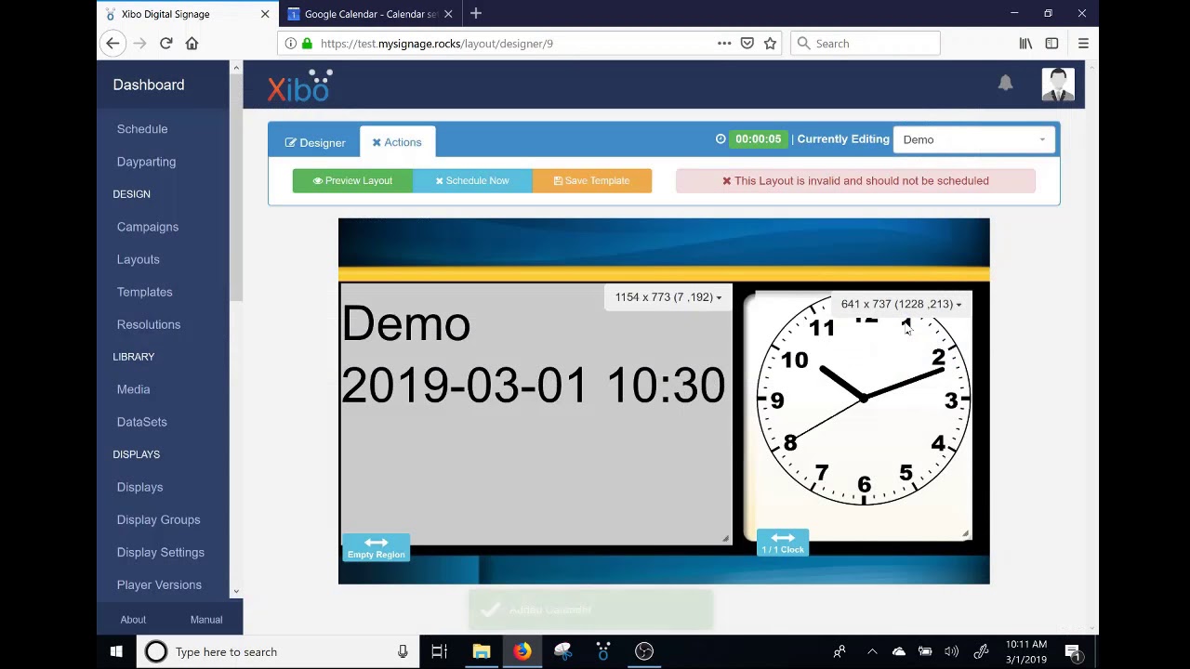Image resolution: width=1190 pixels, height=669 pixels.
Task: Open the user avatar menu
Action: pyautogui.click(x=1058, y=84)
